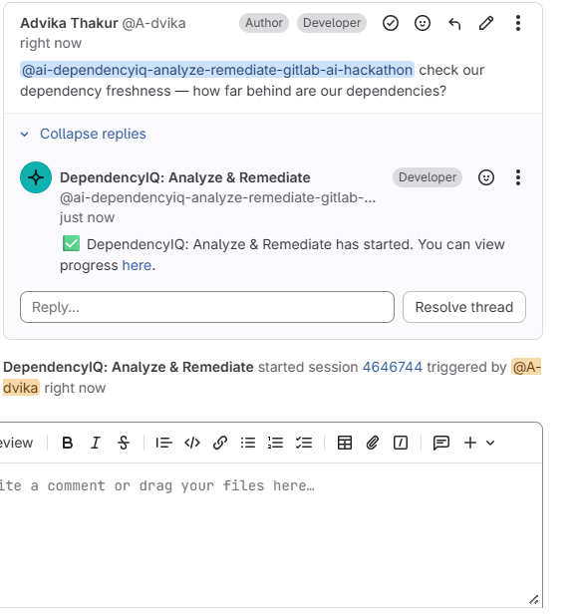Screen dimensions: 575x615
Task: Insert code snippet with code icon
Action: [x=192, y=443]
